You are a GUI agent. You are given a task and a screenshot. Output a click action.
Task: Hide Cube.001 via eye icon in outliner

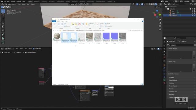pos(192,15)
